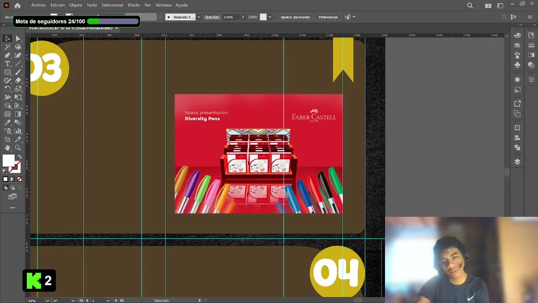Select the Width/Warp tool
The image size is (538, 303).
[x=8, y=97]
